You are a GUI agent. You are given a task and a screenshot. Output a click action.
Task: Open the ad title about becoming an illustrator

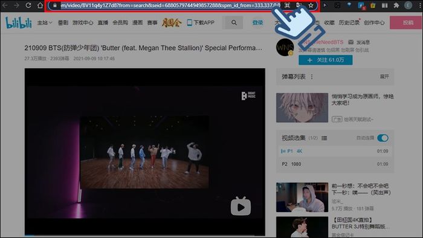(x=363, y=100)
